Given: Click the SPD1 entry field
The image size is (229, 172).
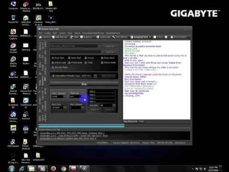Looking at the screenshot, I should click(x=103, y=92).
